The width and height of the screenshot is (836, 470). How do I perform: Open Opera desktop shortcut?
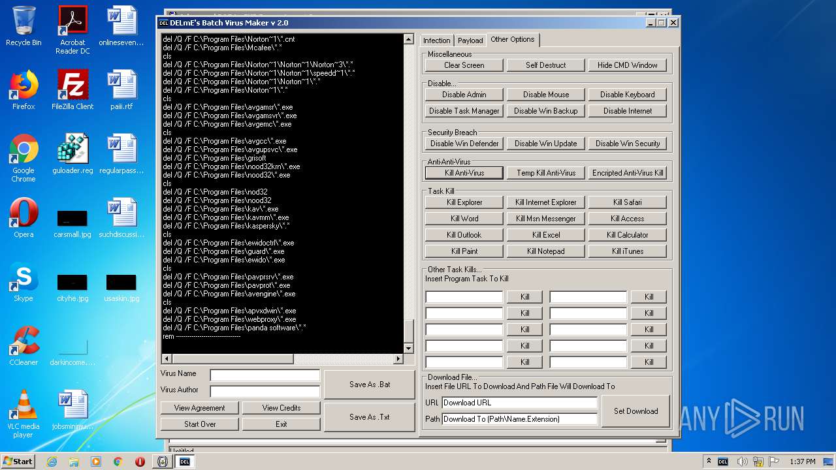coord(24,218)
